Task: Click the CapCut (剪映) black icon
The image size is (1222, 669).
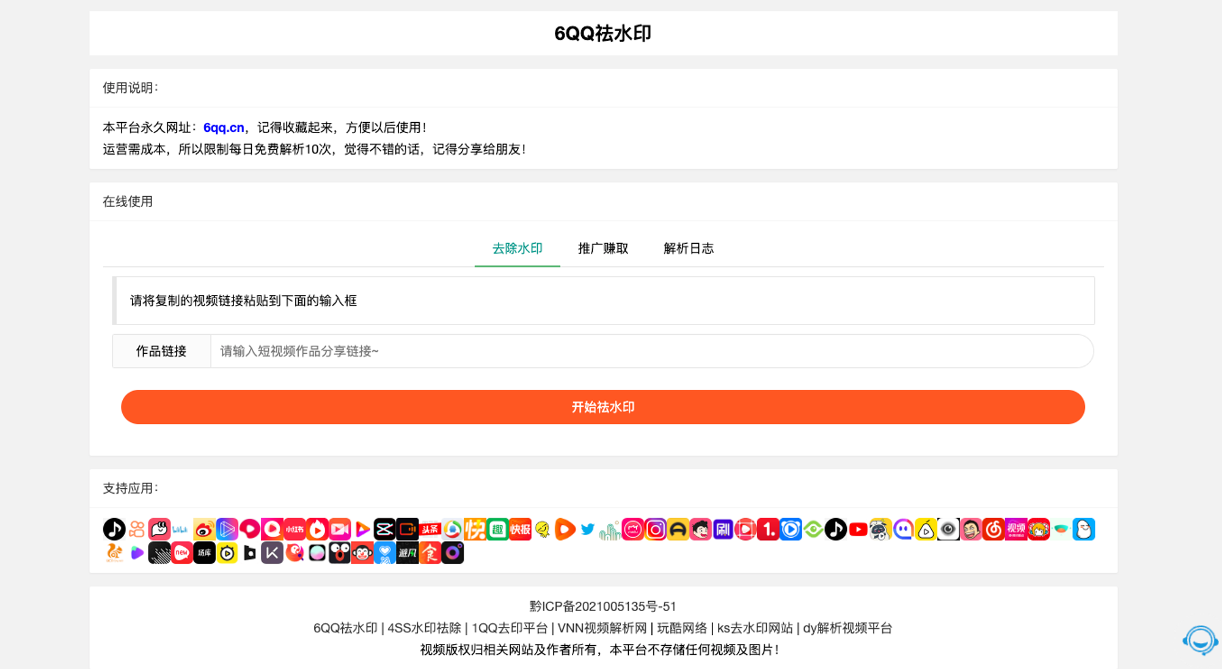Action: click(x=385, y=529)
